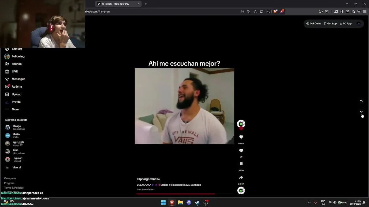Go to previous video with up chevron
Viewport: 369px width, 207px height.
[361, 101]
